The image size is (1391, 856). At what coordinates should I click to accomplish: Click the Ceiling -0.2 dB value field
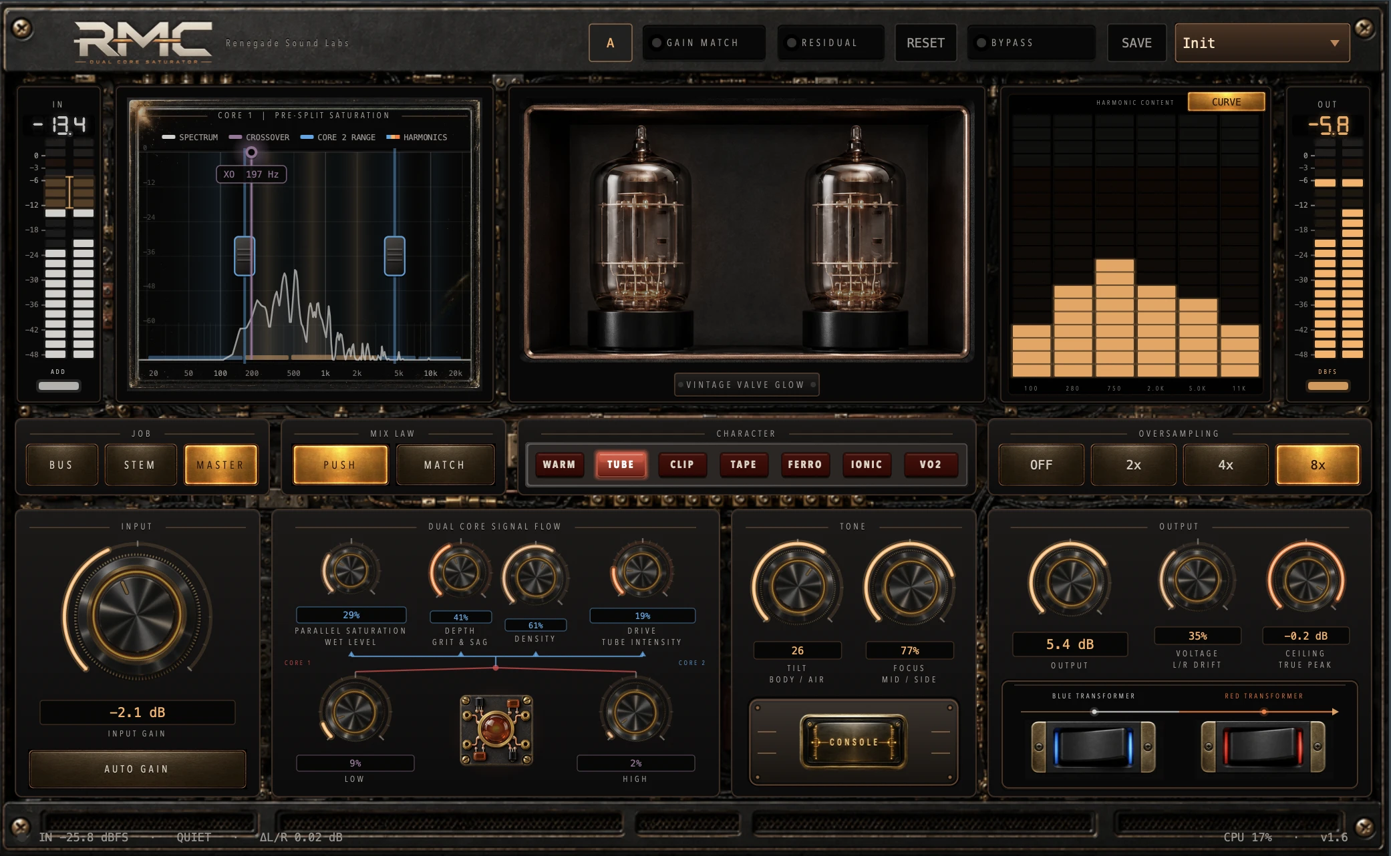1305,636
